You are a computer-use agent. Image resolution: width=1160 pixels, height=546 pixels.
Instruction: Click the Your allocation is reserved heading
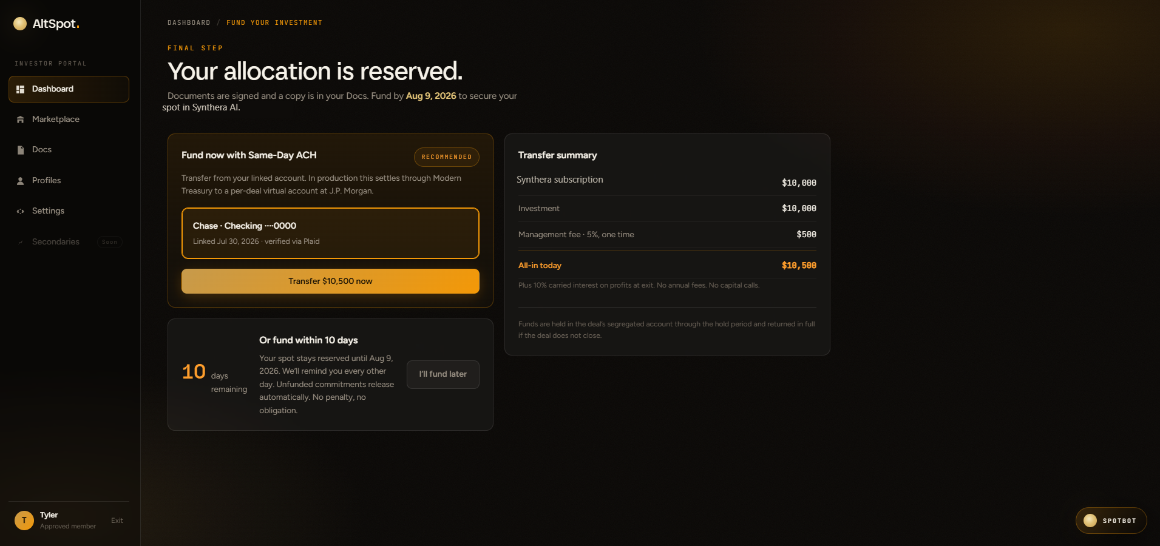(x=315, y=72)
